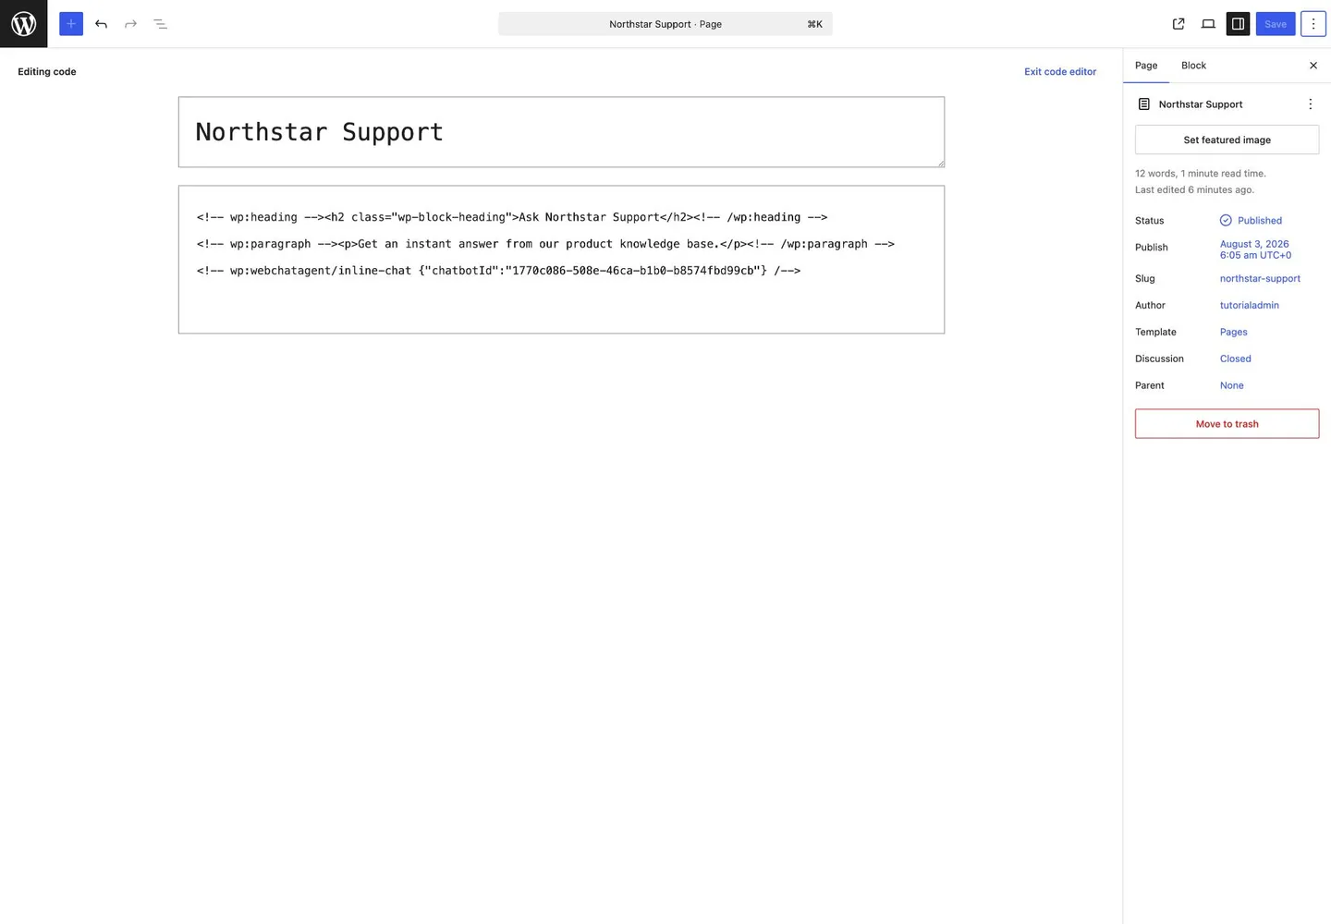Switch to the Block tab
This screenshot has height=924, width=1331.
[1193, 66]
